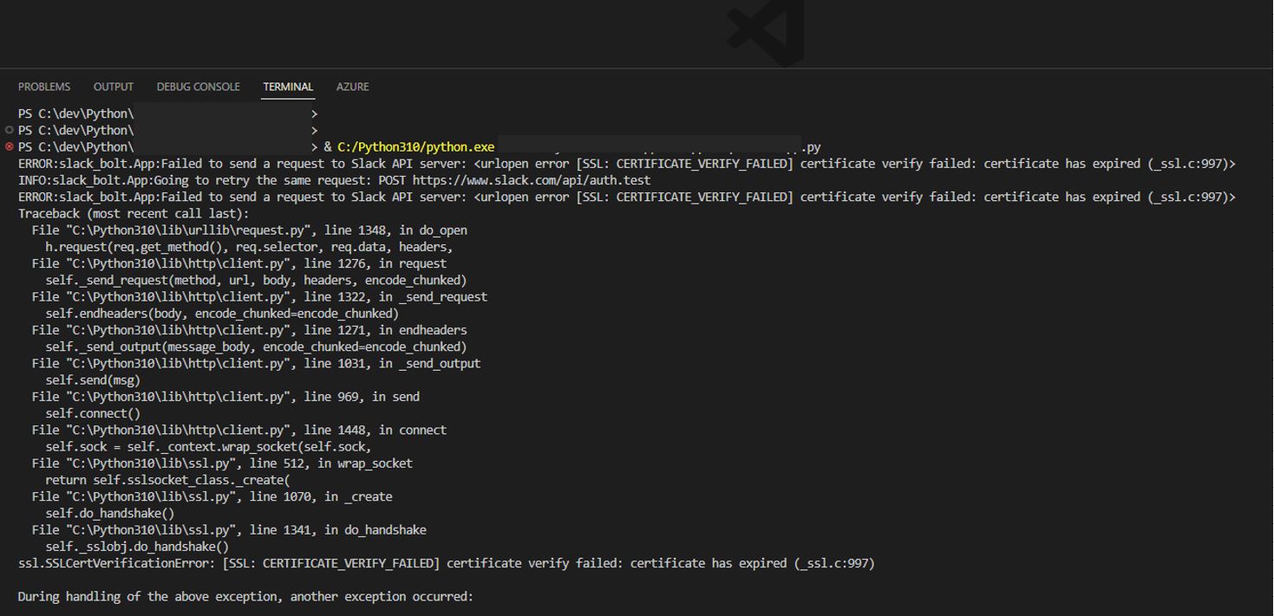Screen dimensions: 1274x616
Task: Click the 'self.connect()' code line
Action: coord(93,414)
